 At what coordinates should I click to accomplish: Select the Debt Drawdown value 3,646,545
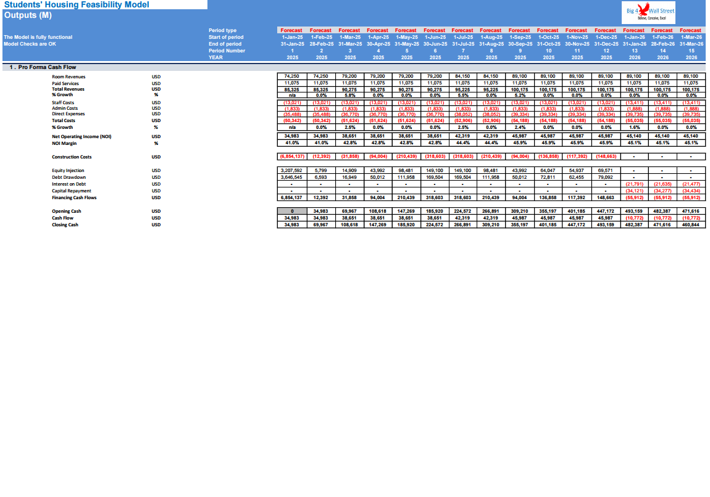coord(292,177)
